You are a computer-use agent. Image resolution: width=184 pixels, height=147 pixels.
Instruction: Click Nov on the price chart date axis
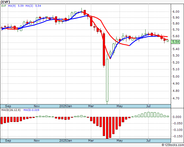coord(37,106)
